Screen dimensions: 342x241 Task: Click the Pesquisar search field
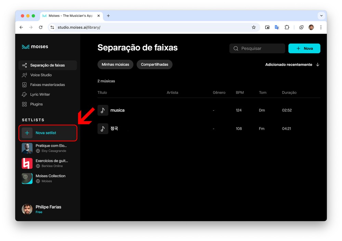click(x=257, y=48)
